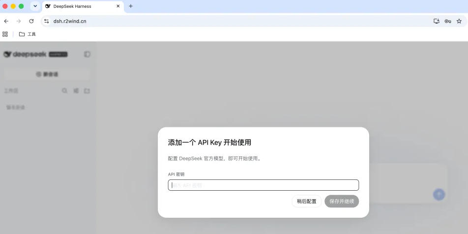Click the new chat button in sidebar
Image resolution: width=468 pixels, height=234 pixels.
click(x=47, y=74)
